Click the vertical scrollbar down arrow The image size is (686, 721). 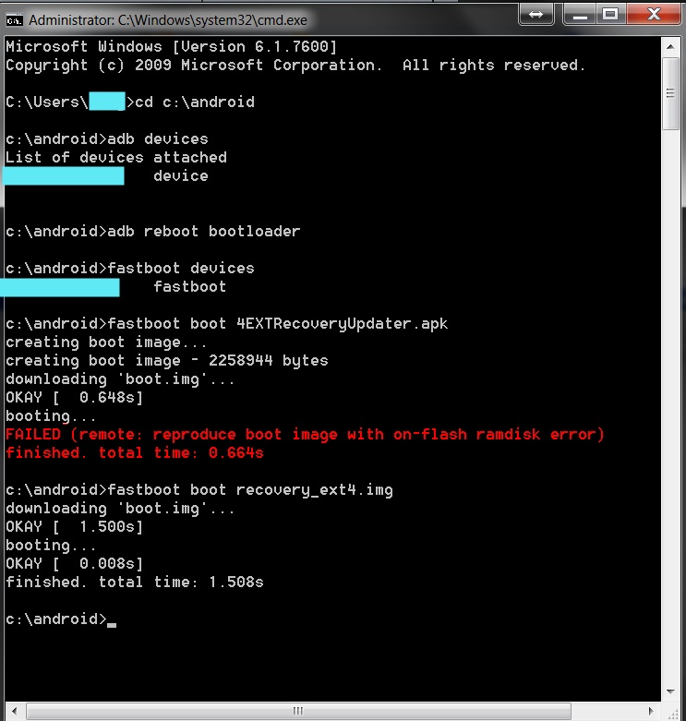(672, 694)
